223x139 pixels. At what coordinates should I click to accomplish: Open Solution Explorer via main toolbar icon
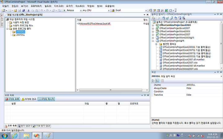coord(150,11)
